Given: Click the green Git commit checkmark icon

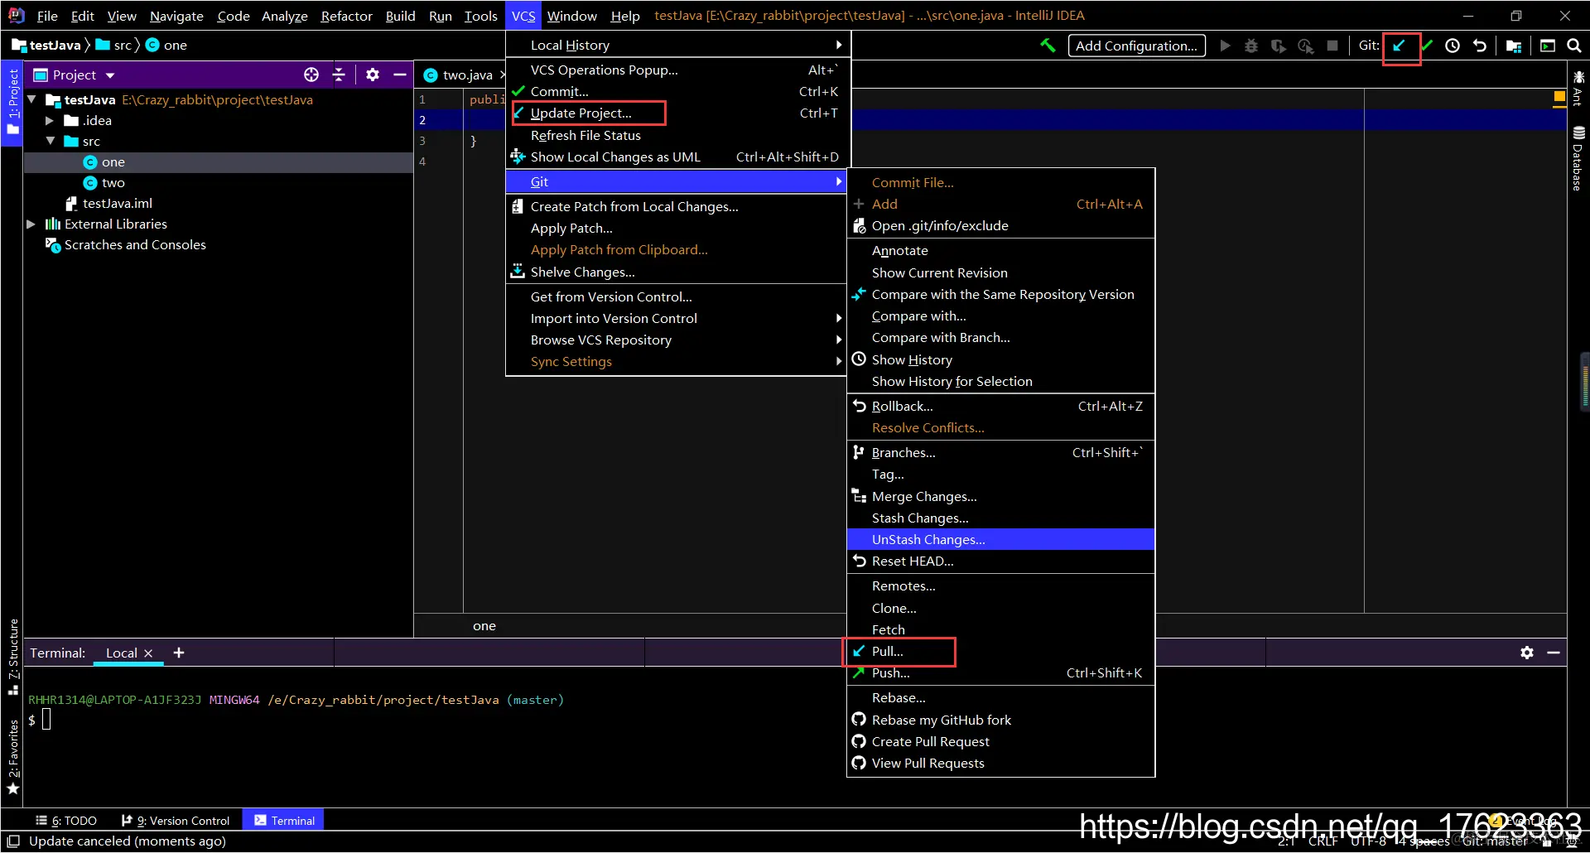Looking at the screenshot, I should point(1427,46).
